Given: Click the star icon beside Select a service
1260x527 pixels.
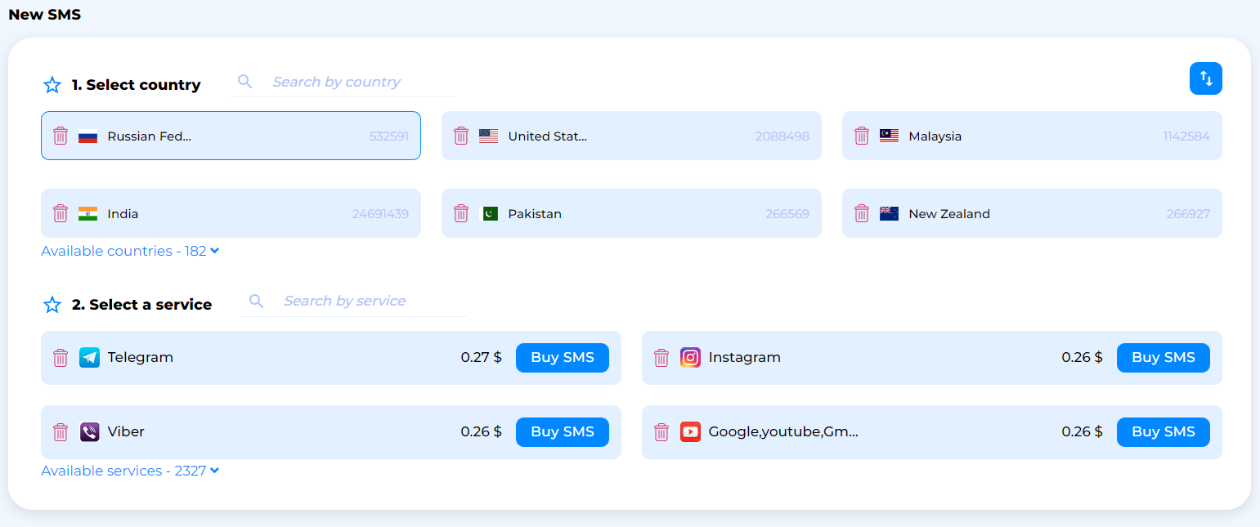Looking at the screenshot, I should [52, 305].
